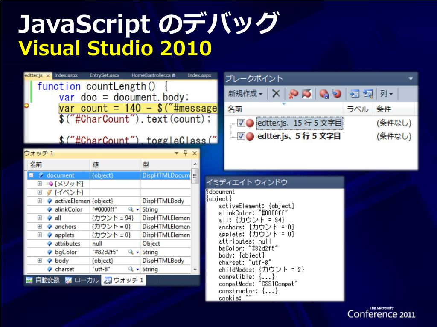This screenshot has width=437, height=327.
Task: Open visualizer dropdown arrow for bgColor
Action: click(x=138, y=252)
